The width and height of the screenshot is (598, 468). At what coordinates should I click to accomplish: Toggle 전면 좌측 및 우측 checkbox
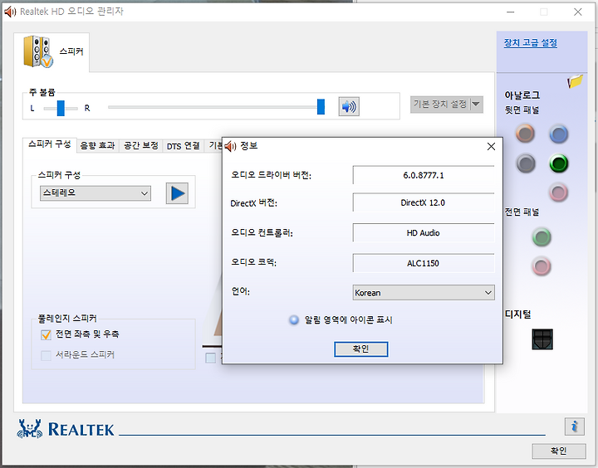tap(46, 334)
